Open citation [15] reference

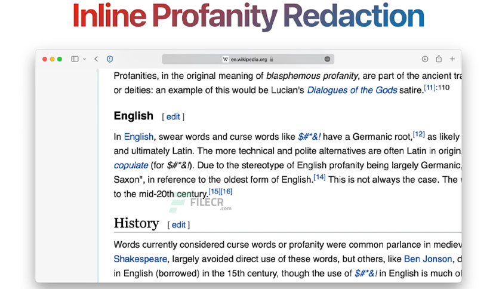(214, 191)
